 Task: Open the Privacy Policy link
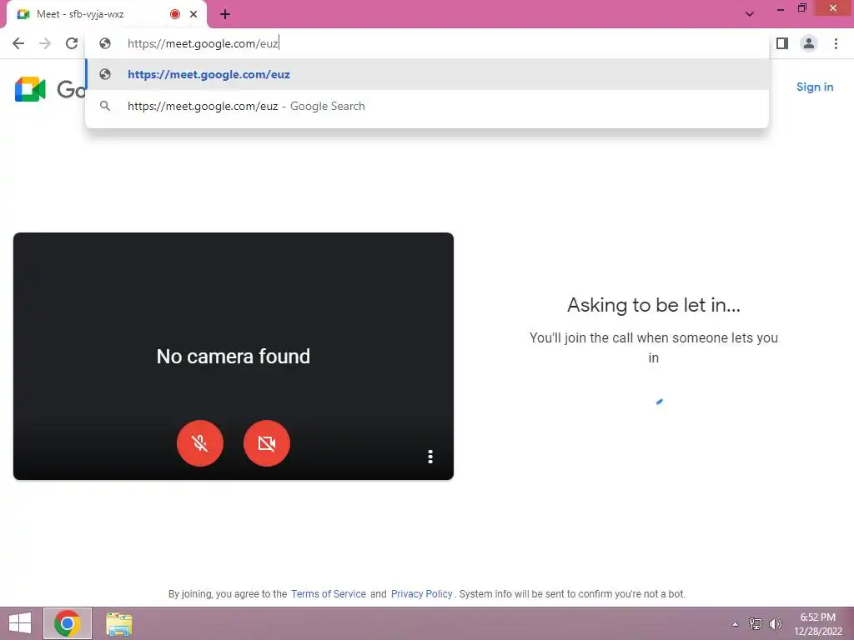click(x=421, y=593)
